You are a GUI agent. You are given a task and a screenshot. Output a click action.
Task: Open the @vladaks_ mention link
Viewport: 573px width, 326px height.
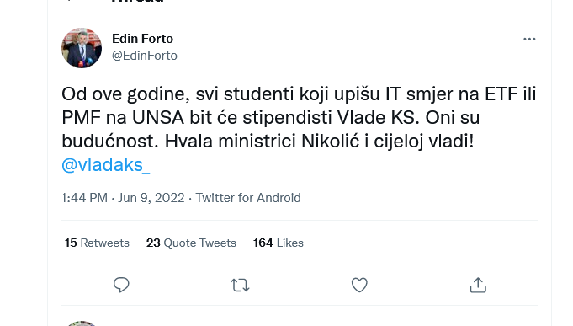pos(106,165)
